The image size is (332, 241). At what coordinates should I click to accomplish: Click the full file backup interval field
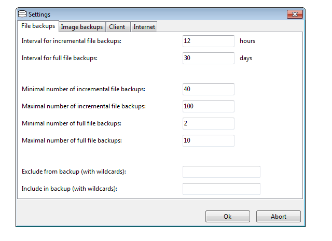(208, 58)
